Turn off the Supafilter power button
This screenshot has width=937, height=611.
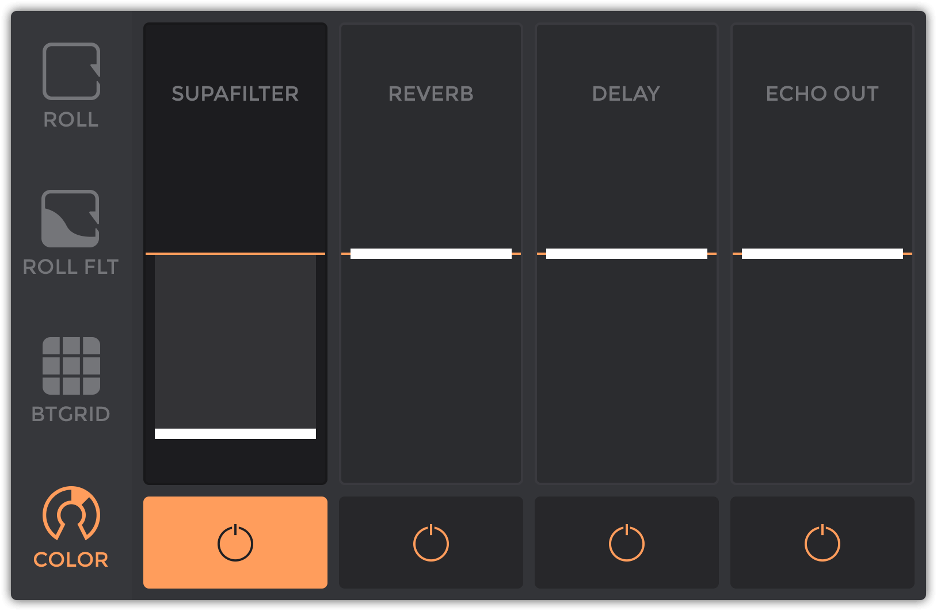[x=235, y=543]
